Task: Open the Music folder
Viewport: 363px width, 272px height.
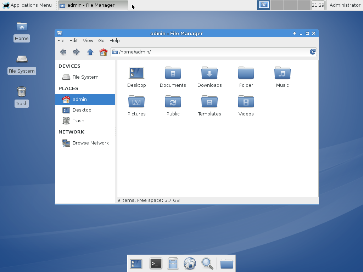Action: coord(282,76)
